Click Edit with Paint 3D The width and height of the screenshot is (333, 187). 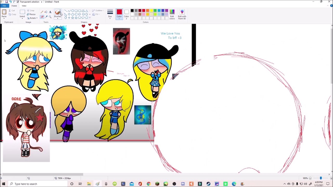point(182,14)
